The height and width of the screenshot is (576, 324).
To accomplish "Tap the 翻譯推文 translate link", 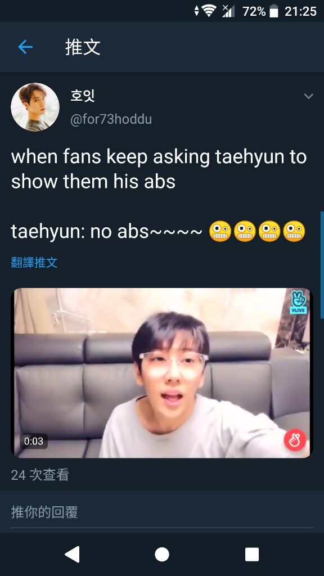I will click(x=34, y=263).
